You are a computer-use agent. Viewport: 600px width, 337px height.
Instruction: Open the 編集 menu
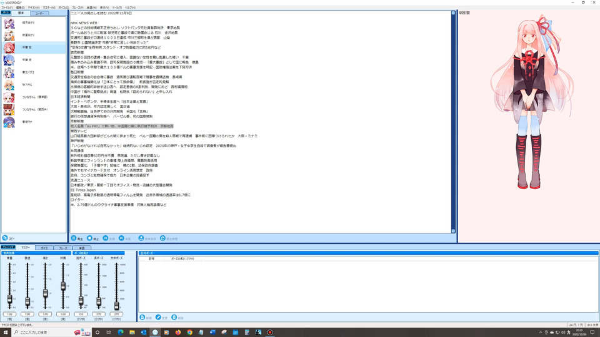[x=20, y=7]
